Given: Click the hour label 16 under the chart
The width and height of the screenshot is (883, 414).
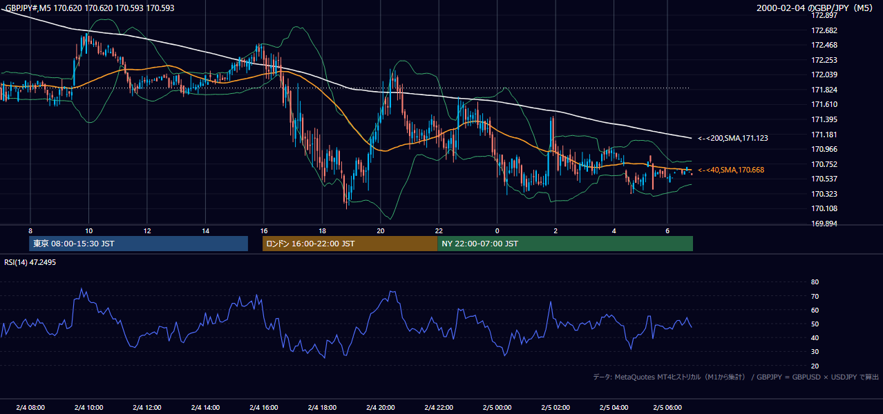Looking at the screenshot, I should [x=264, y=230].
